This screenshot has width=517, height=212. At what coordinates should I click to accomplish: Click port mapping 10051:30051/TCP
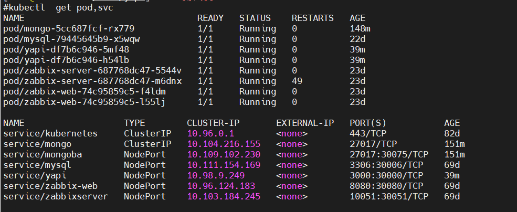click(389, 197)
